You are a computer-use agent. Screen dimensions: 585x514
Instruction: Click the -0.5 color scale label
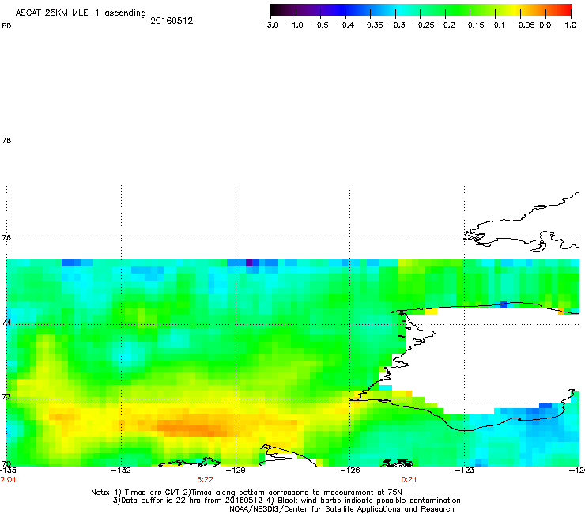point(319,25)
